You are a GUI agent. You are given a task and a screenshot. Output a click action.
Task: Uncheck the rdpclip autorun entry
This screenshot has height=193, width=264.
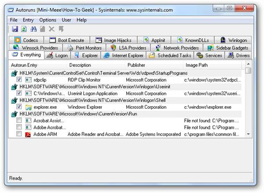[19, 80]
